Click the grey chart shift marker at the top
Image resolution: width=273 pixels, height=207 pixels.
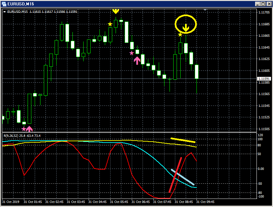[205, 10]
